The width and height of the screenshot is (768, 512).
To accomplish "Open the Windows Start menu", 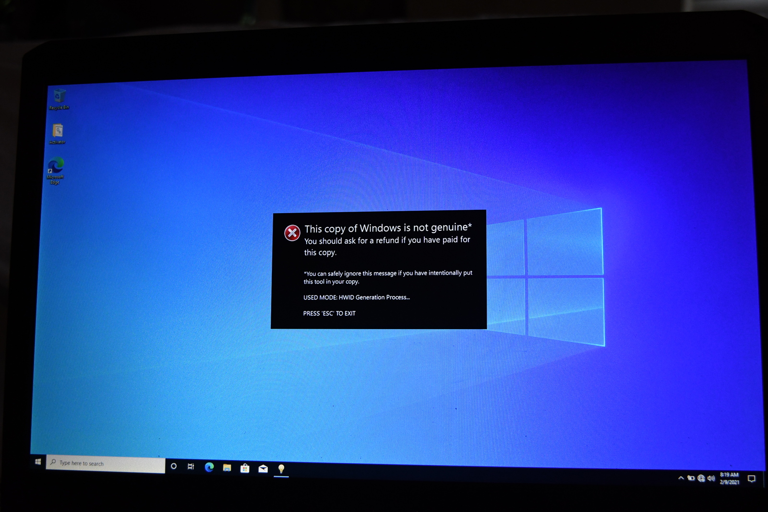I will 38,462.
